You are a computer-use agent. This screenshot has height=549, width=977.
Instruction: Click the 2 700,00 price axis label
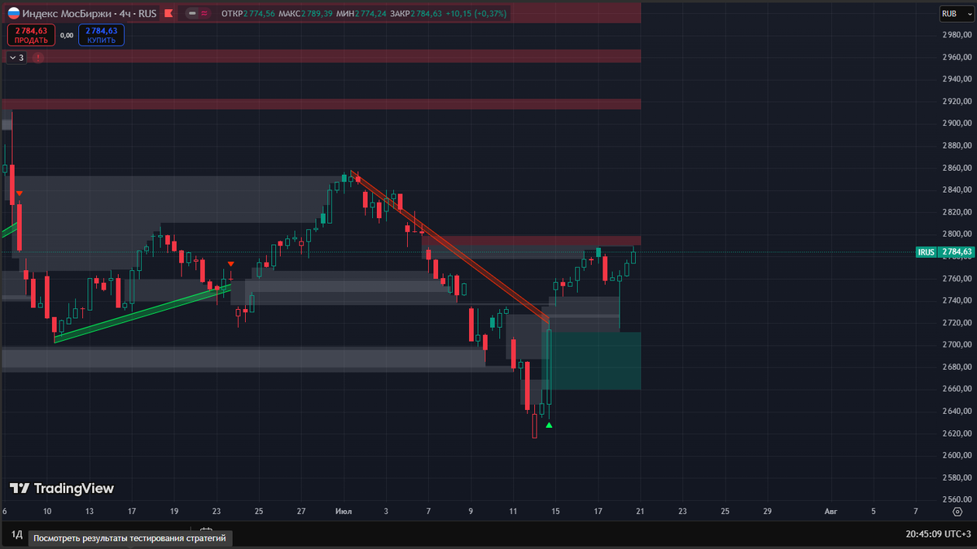(956, 345)
